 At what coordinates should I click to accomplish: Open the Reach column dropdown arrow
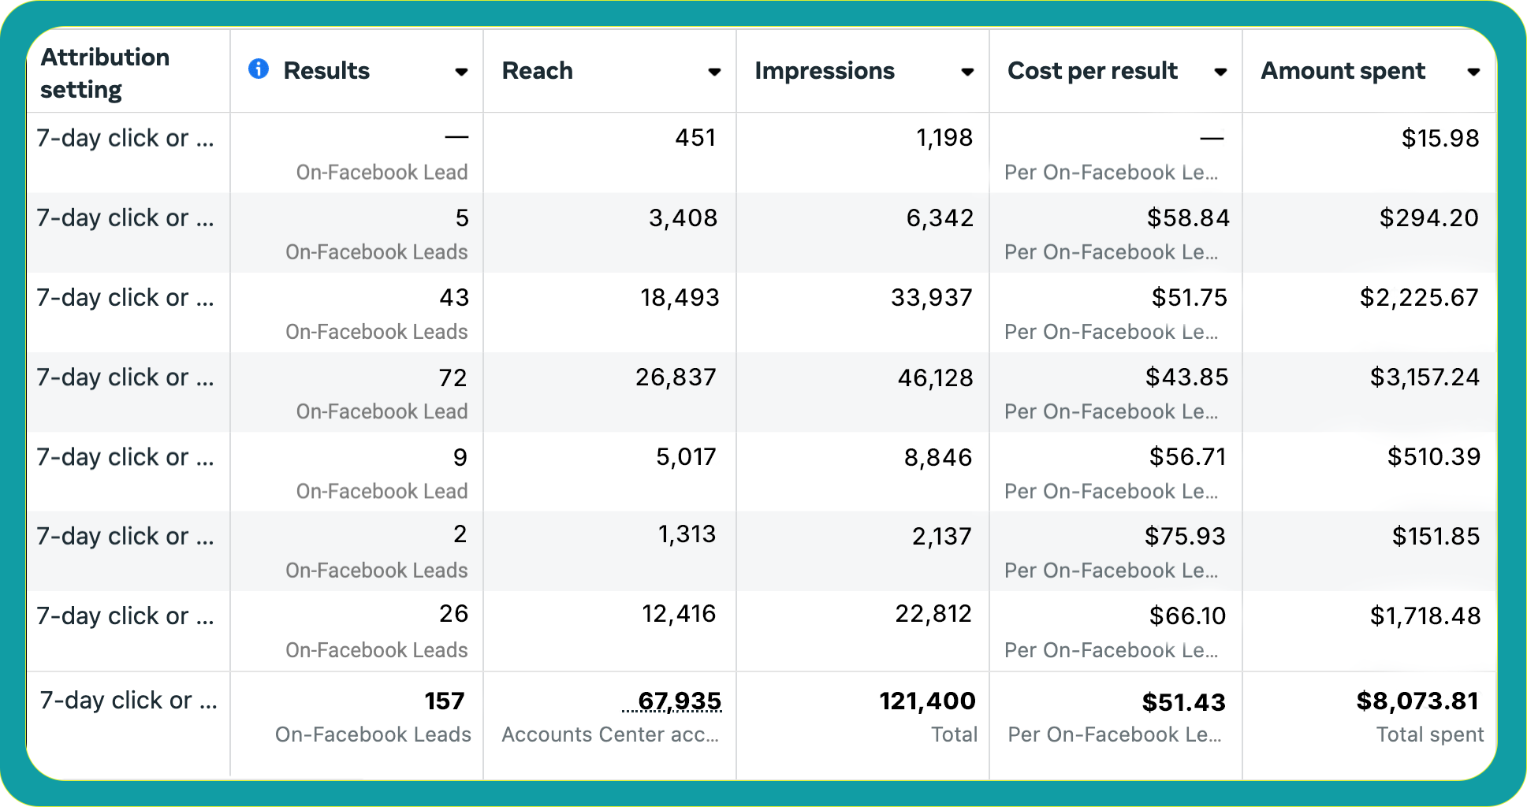click(714, 72)
